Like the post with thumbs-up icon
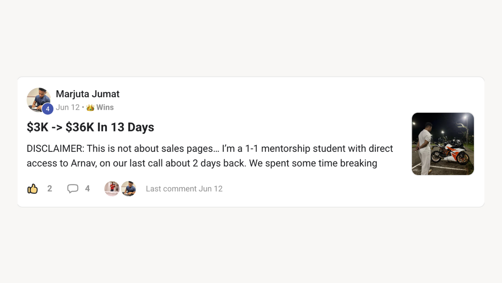The height and width of the screenshot is (283, 502). coord(33,189)
